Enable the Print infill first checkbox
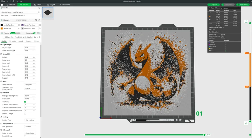The width and height of the screenshot is (252, 138). tap(25, 136)
